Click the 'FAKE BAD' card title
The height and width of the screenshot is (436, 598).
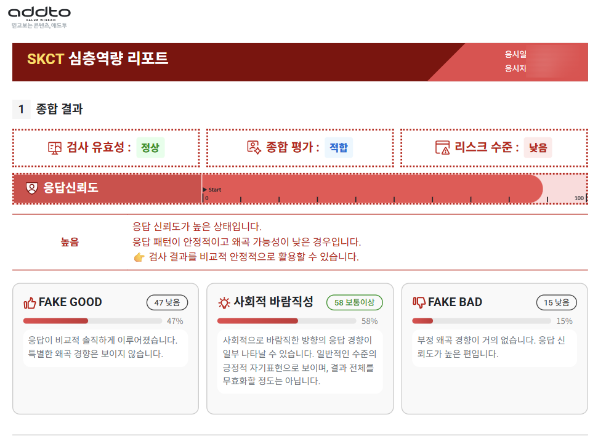[455, 302]
